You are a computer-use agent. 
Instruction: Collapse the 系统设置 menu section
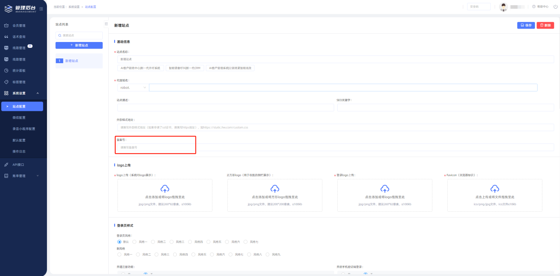[38, 93]
